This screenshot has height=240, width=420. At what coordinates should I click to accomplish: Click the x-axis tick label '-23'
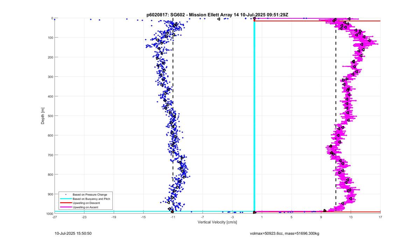84,217
